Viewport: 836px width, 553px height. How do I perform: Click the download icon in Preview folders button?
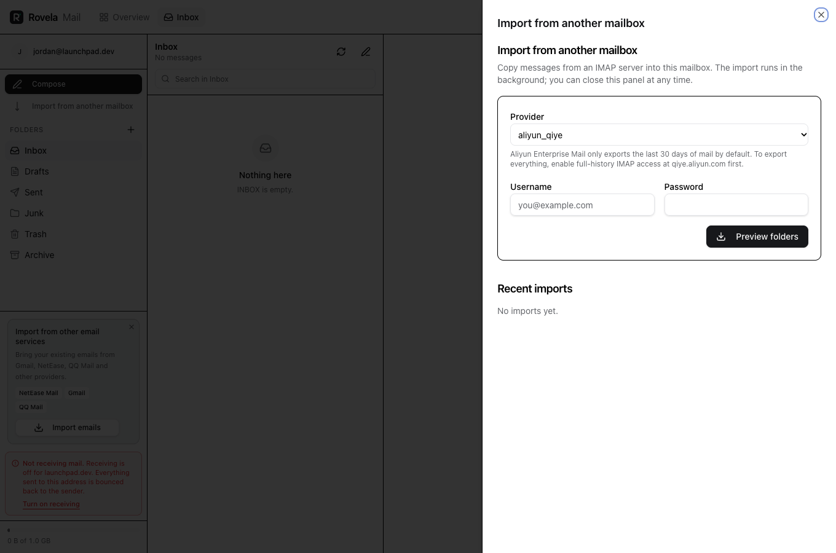point(721,237)
